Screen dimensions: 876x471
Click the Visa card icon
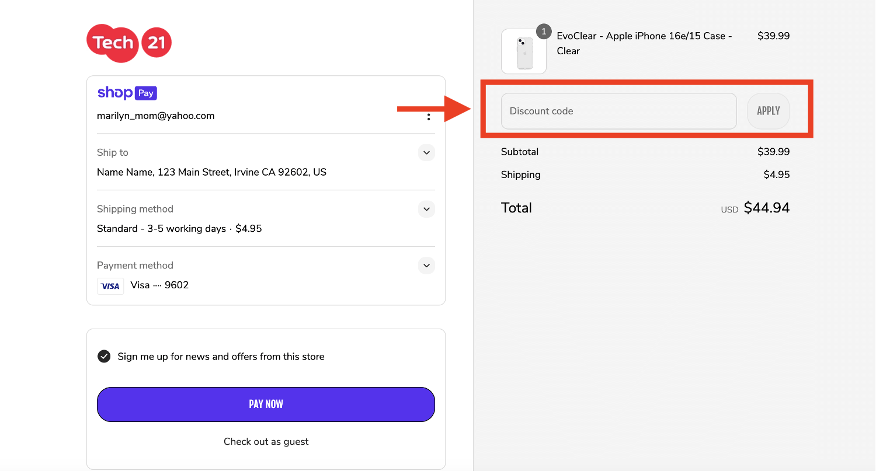pyautogui.click(x=110, y=286)
